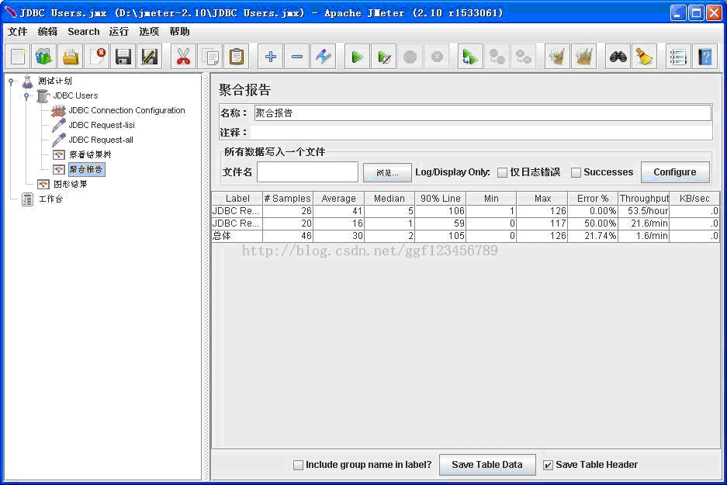Open the 文件 menu
The height and width of the screenshot is (485, 727).
point(18,32)
